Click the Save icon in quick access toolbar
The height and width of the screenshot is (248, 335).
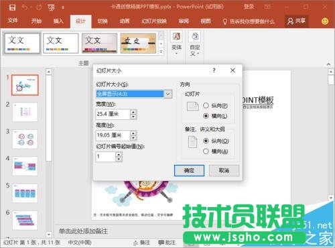(x=12, y=7)
